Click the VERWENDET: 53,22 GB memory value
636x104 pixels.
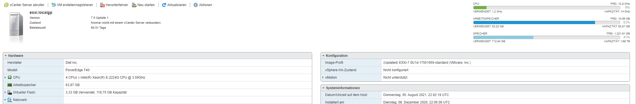[488, 26]
